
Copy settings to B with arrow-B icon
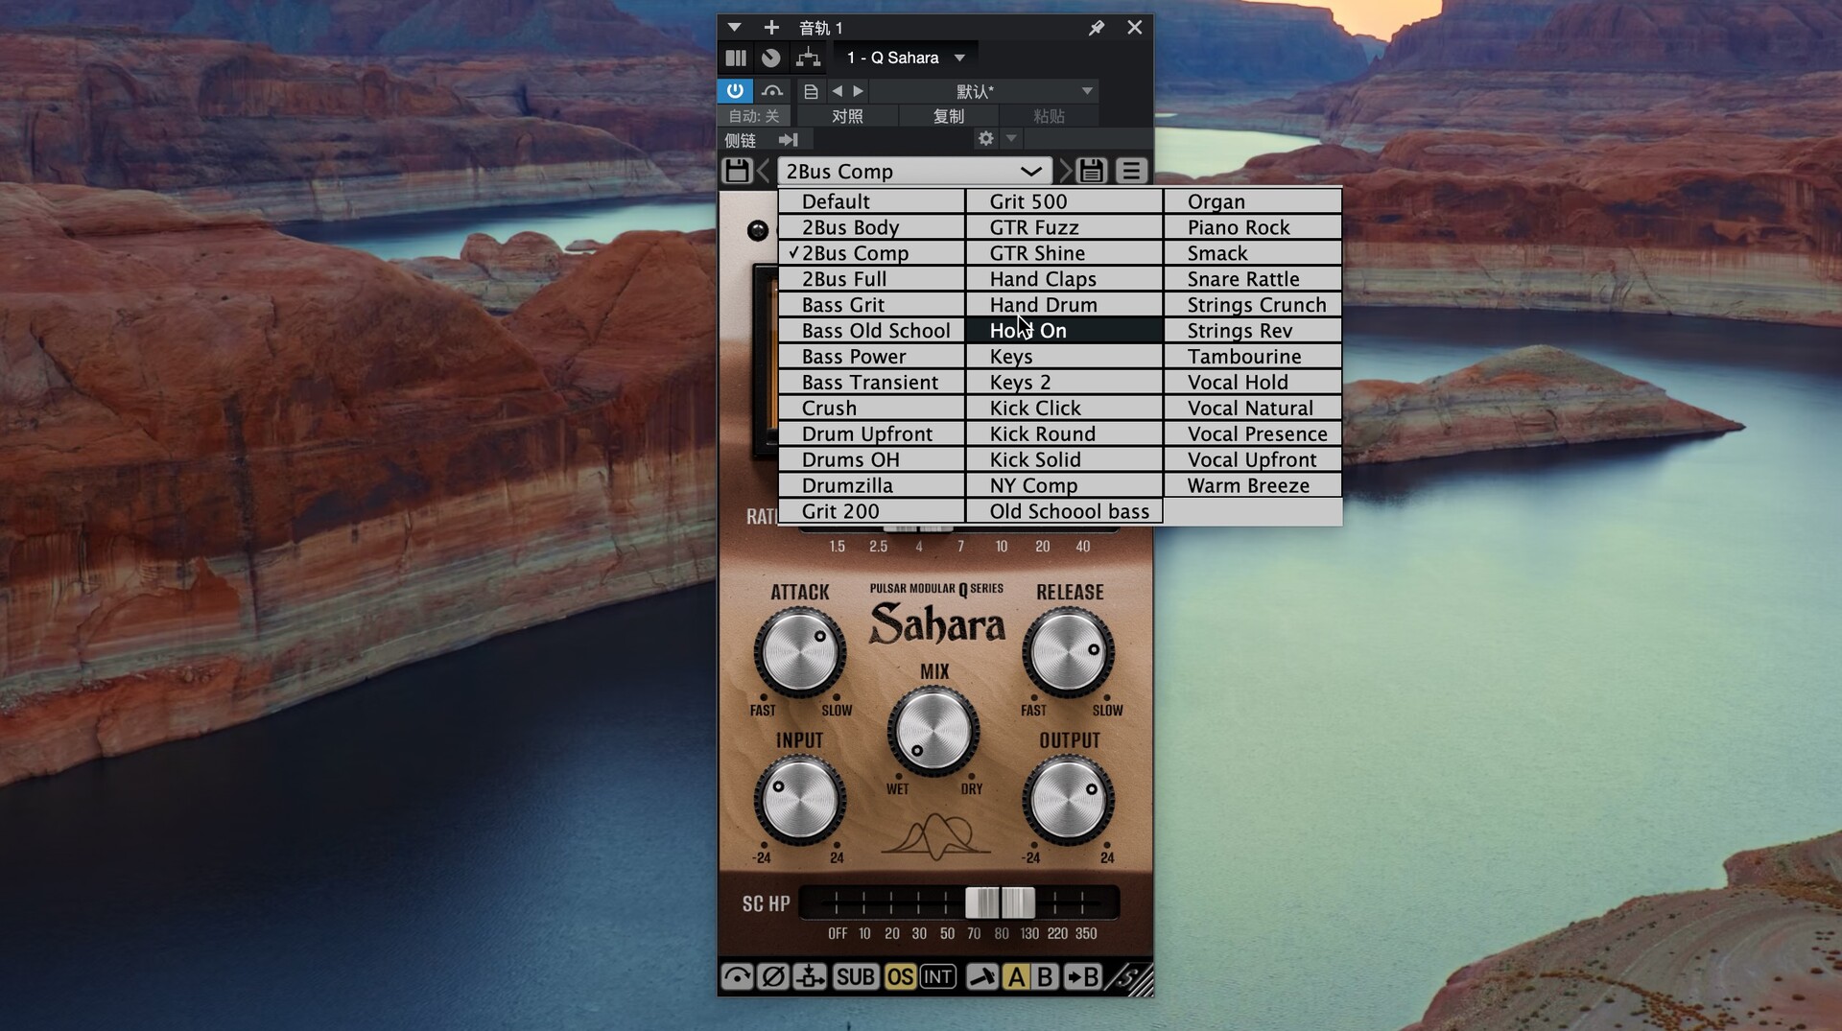(x=1083, y=976)
